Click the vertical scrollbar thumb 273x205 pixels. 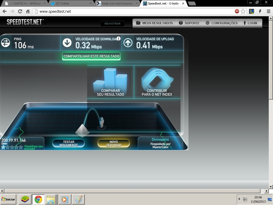[271, 60]
